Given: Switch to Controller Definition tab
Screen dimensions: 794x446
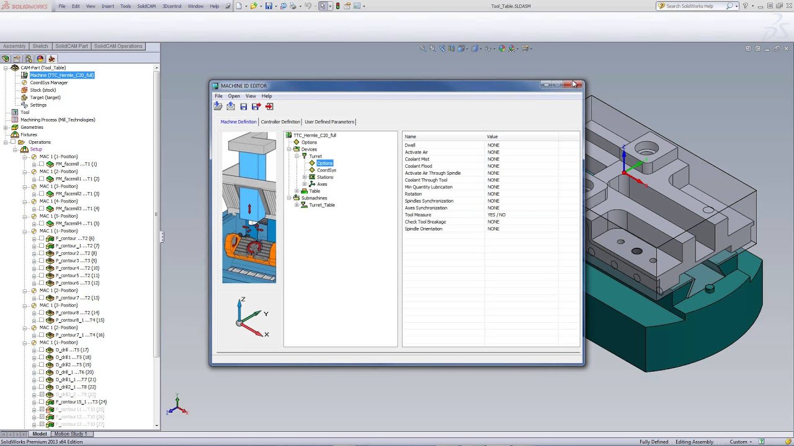Looking at the screenshot, I should [x=280, y=122].
